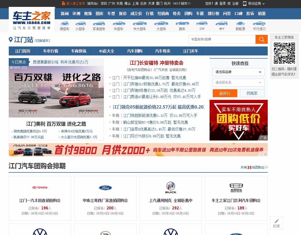Select the 中大型车 car type icon
Screen dimensions: 301x235
[x=140, y=24]
